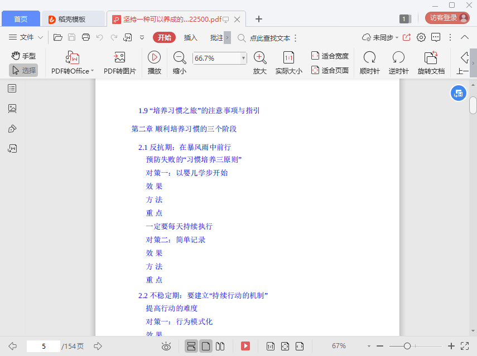Open the 文件 menu dropdown
The width and height of the screenshot is (477, 356).
(x=26, y=37)
